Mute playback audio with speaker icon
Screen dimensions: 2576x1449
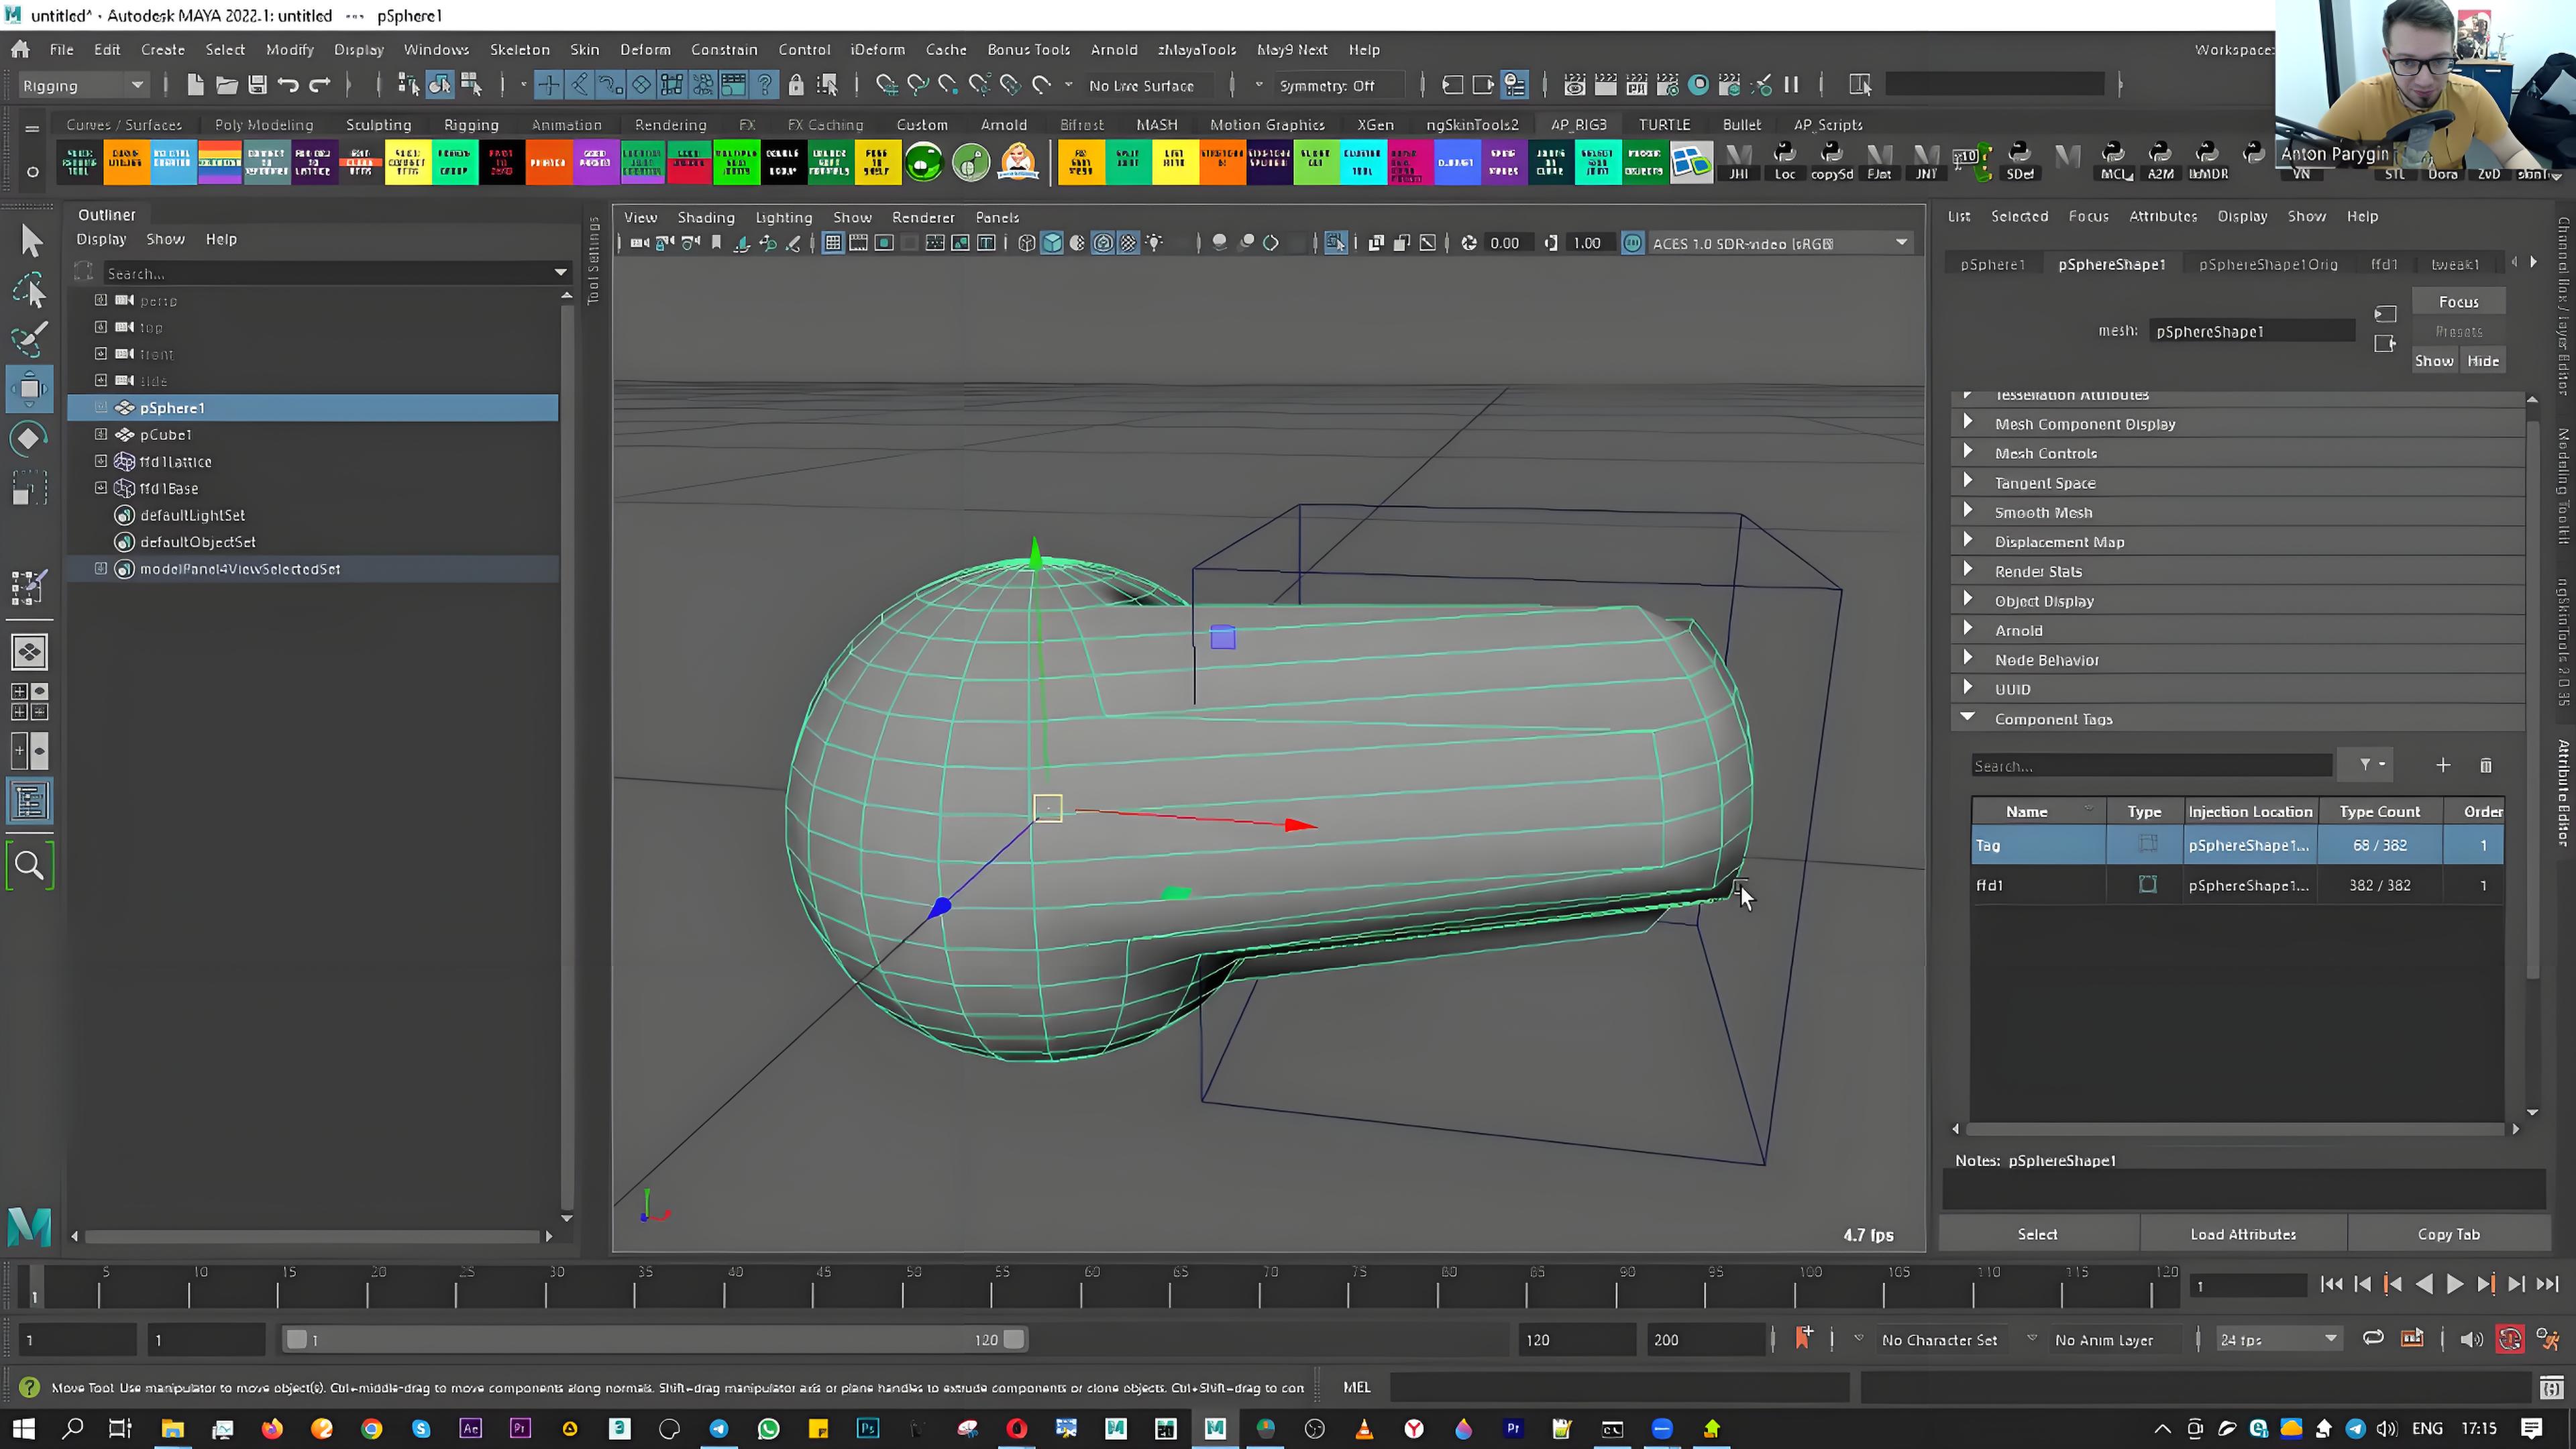click(2472, 1340)
